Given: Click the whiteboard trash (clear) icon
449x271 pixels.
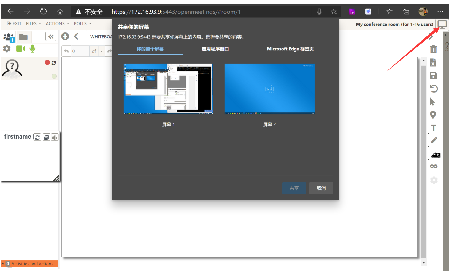Looking at the screenshot, I should point(433,49).
